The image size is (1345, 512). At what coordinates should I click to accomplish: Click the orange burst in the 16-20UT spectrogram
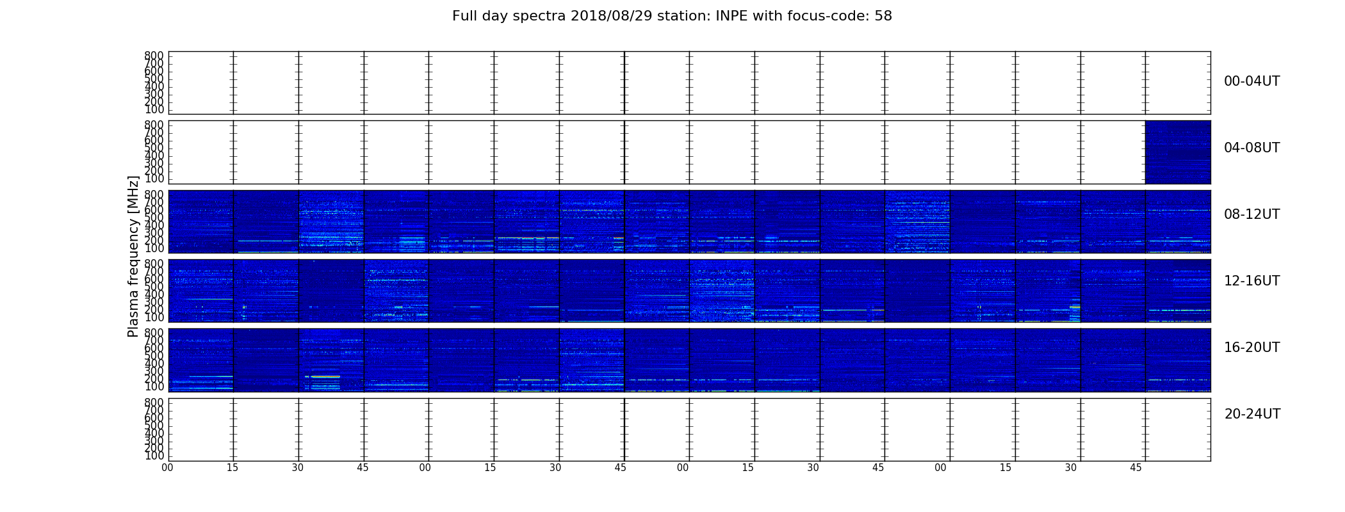coord(325,377)
